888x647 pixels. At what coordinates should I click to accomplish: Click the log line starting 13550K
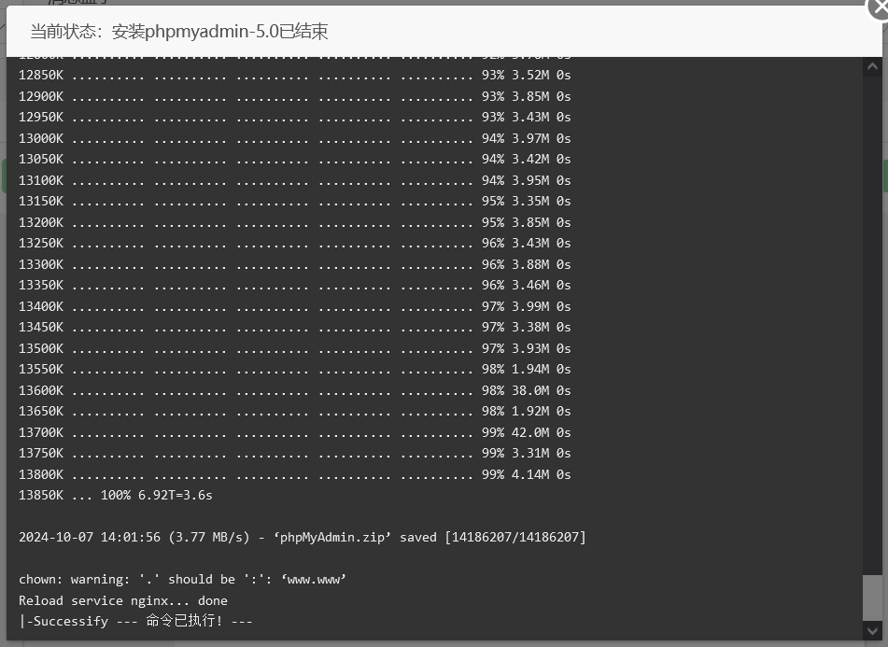[294, 369]
